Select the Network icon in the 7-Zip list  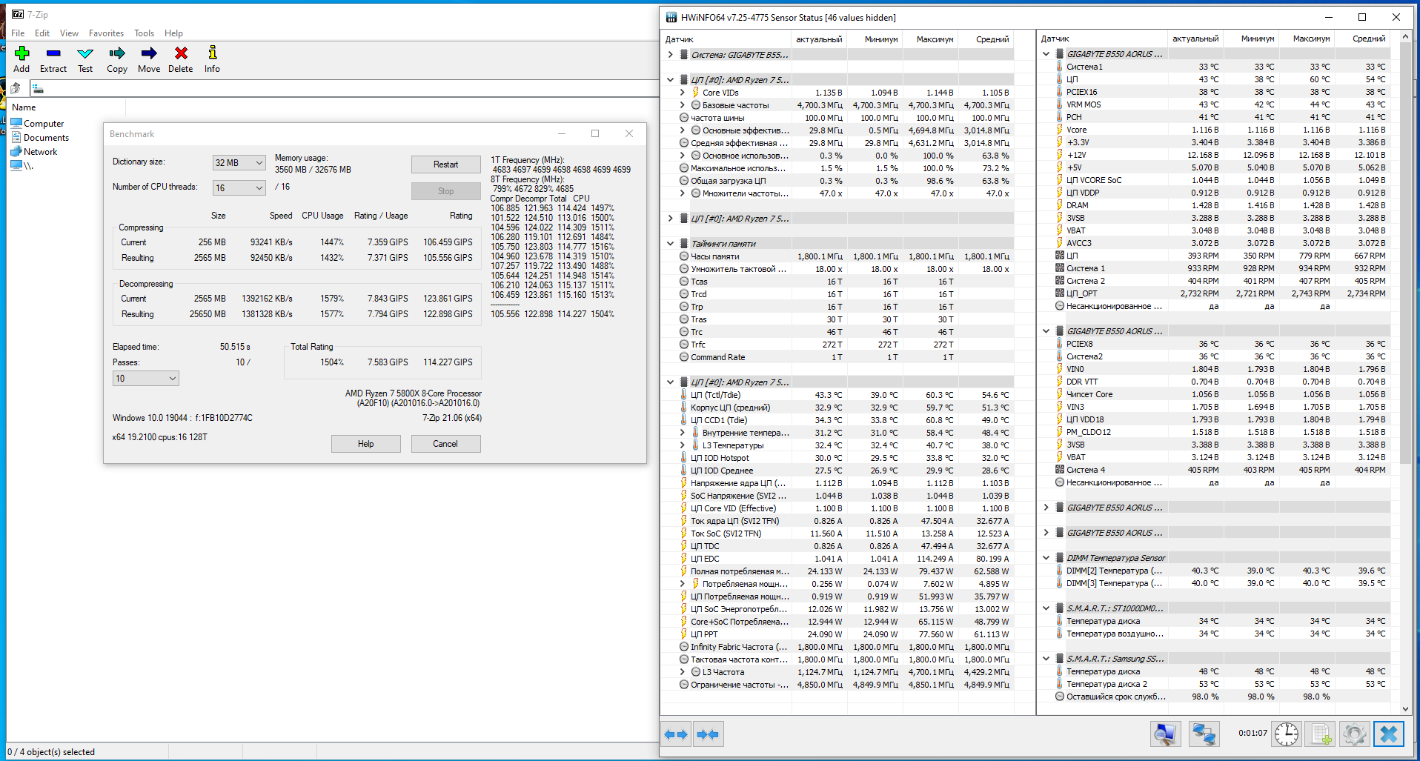point(16,151)
